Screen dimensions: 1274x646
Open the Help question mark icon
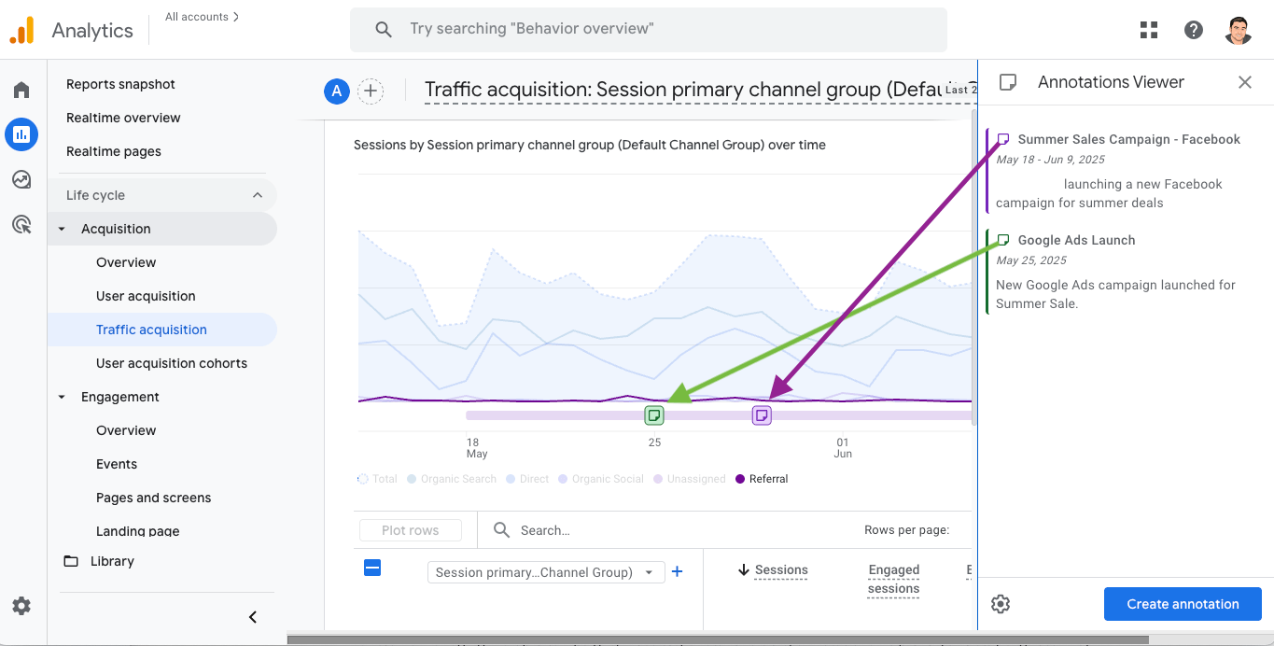(1194, 30)
